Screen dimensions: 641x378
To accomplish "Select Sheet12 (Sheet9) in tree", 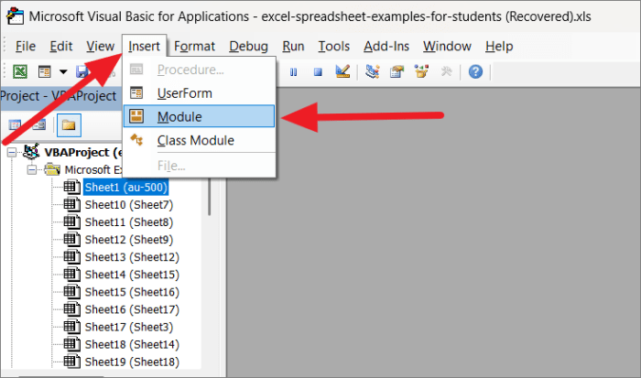I will point(129,240).
